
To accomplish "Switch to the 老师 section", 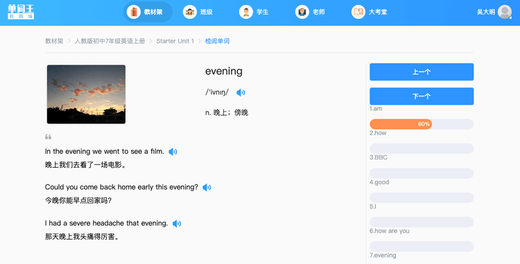I will click(310, 12).
